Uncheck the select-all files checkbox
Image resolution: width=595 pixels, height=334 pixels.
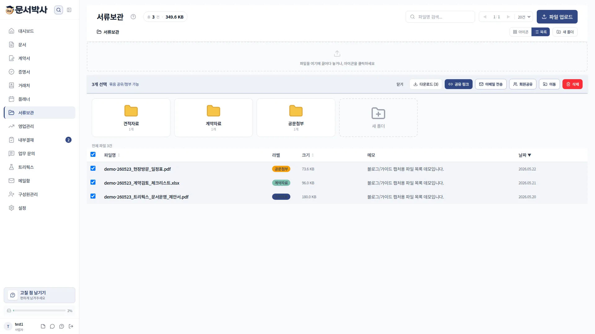93,154
